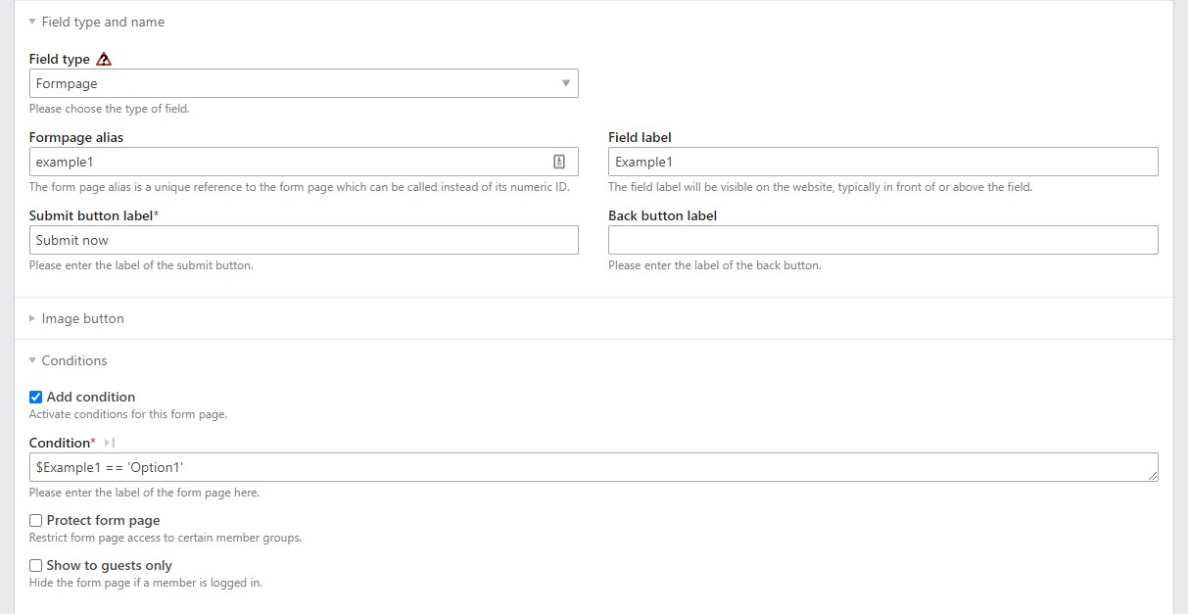1188x614 pixels.
Task: Click the warning icon beside Field type
Action: tap(104, 59)
